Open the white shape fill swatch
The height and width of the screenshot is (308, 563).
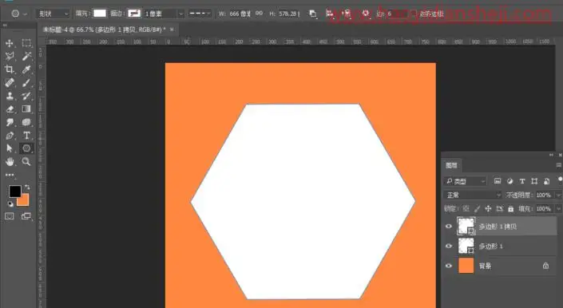[x=100, y=14]
